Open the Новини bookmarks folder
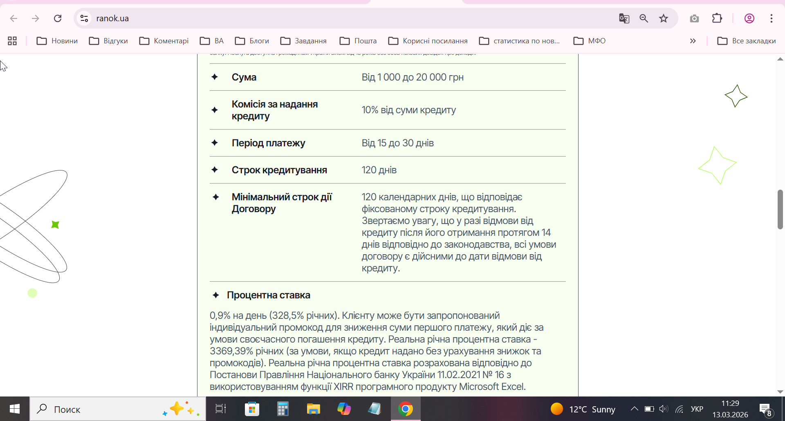785x421 pixels. point(57,41)
